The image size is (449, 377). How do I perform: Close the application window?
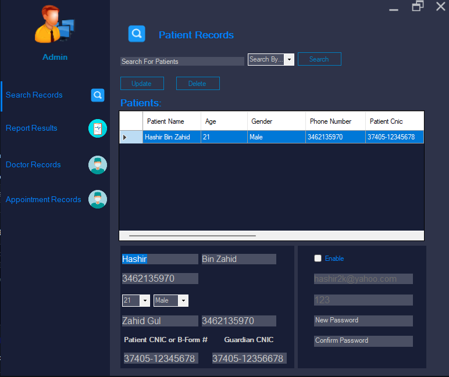pos(441,6)
